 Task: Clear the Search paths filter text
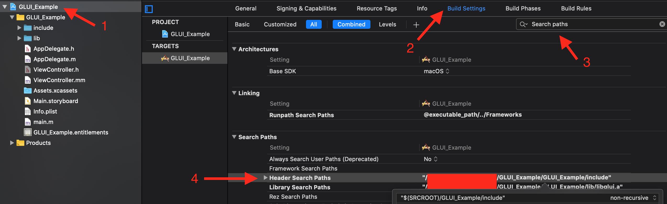[x=662, y=24]
